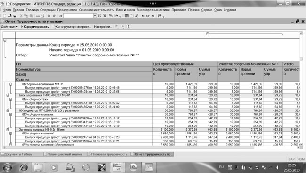Open the Операции menu
306x173 pixels.
point(48,10)
